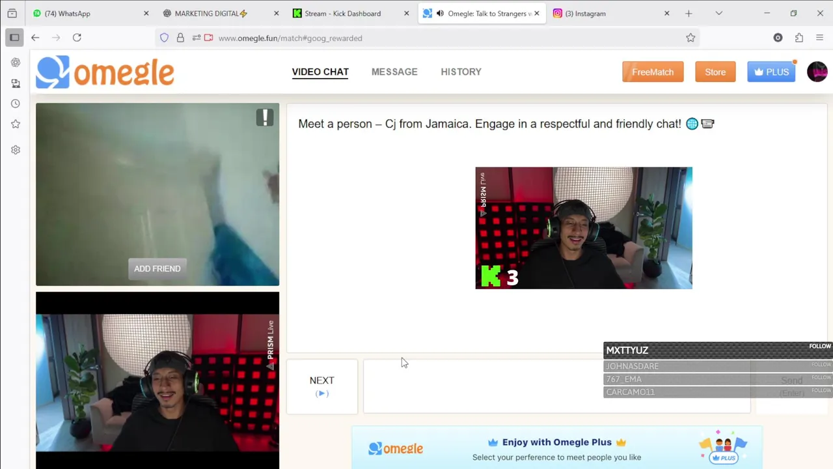Follow MXTTYUZ in the overlay

[820, 347]
